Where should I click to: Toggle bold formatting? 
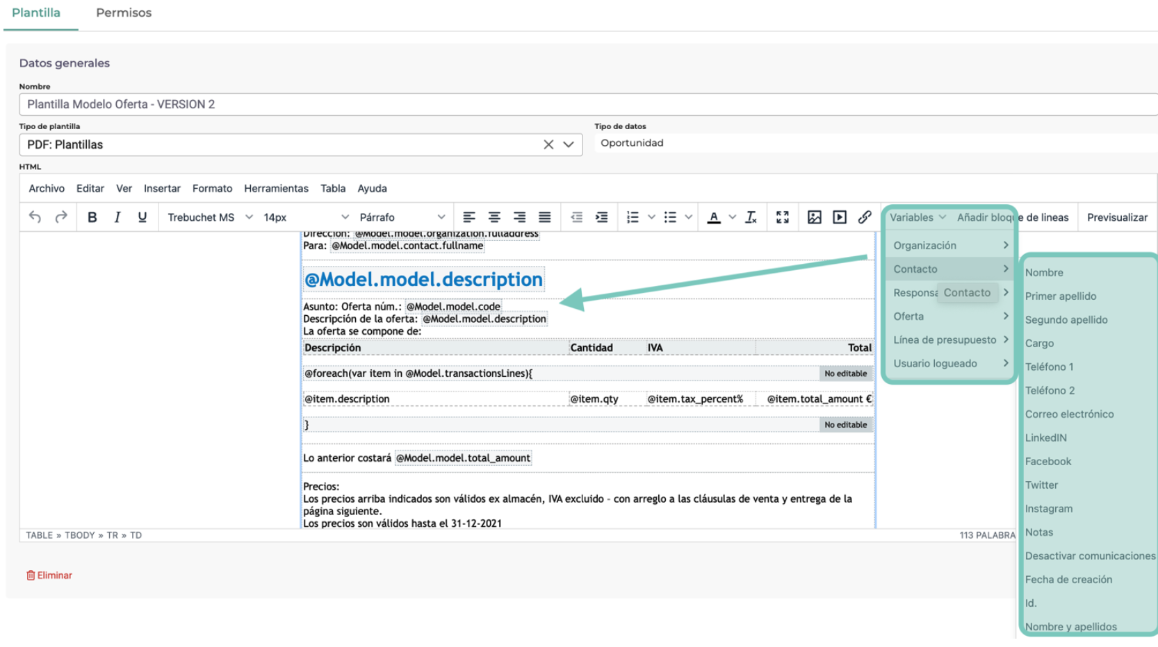[x=92, y=217]
